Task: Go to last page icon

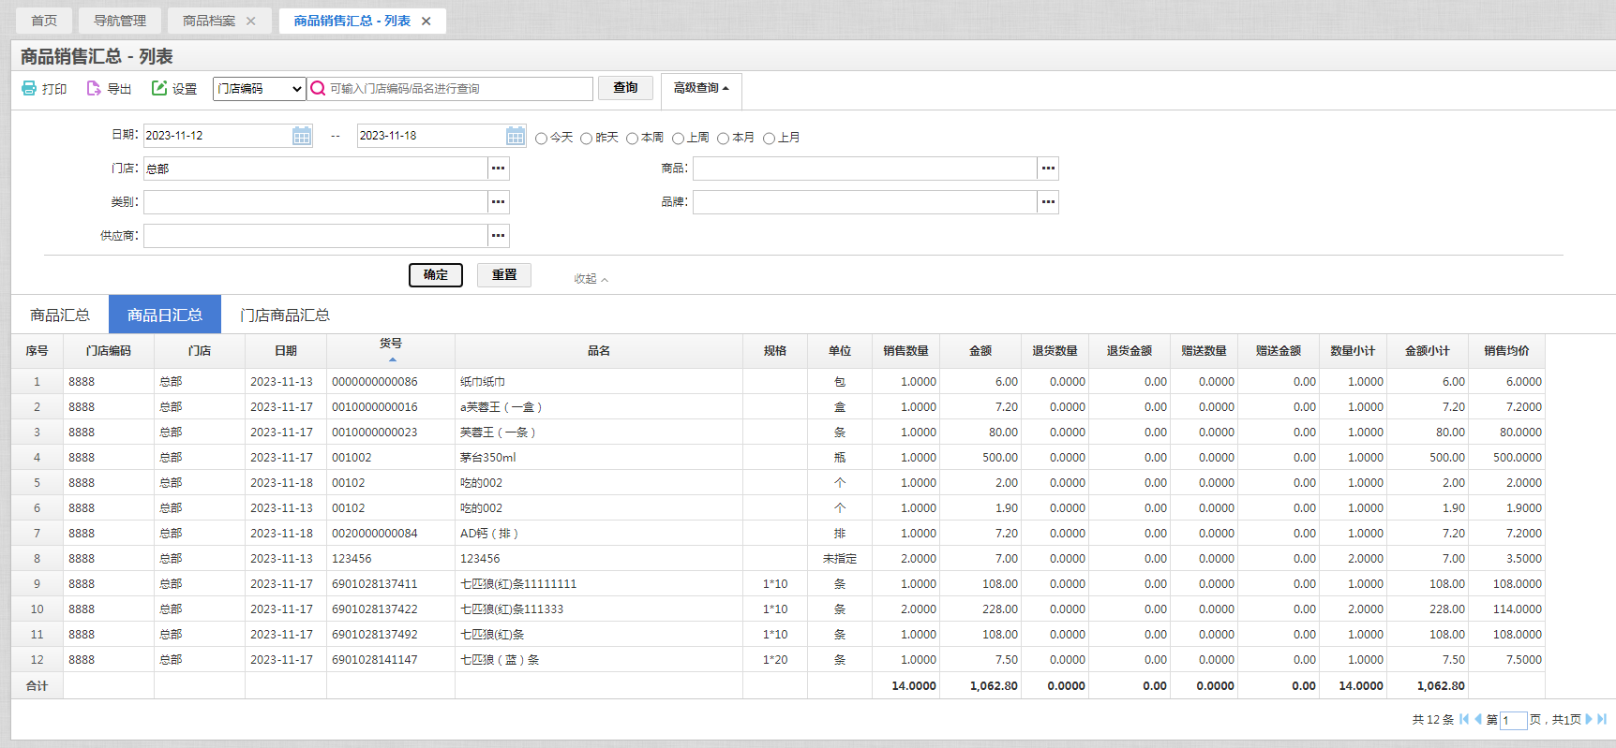Action: tap(1602, 719)
